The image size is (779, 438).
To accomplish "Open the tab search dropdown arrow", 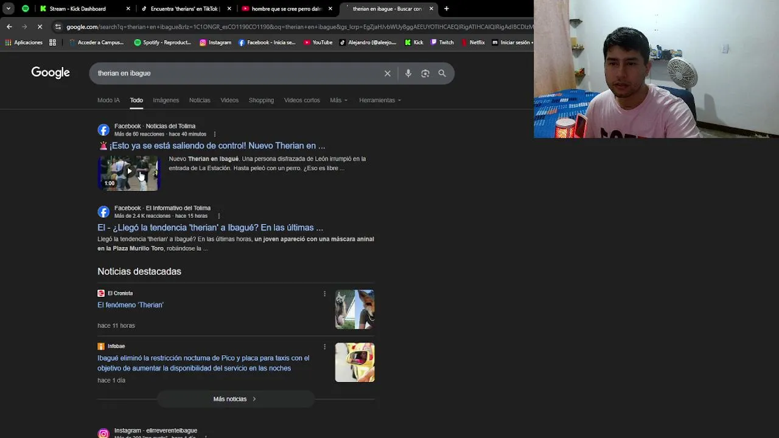I will pyautogui.click(x=9, y=9).
